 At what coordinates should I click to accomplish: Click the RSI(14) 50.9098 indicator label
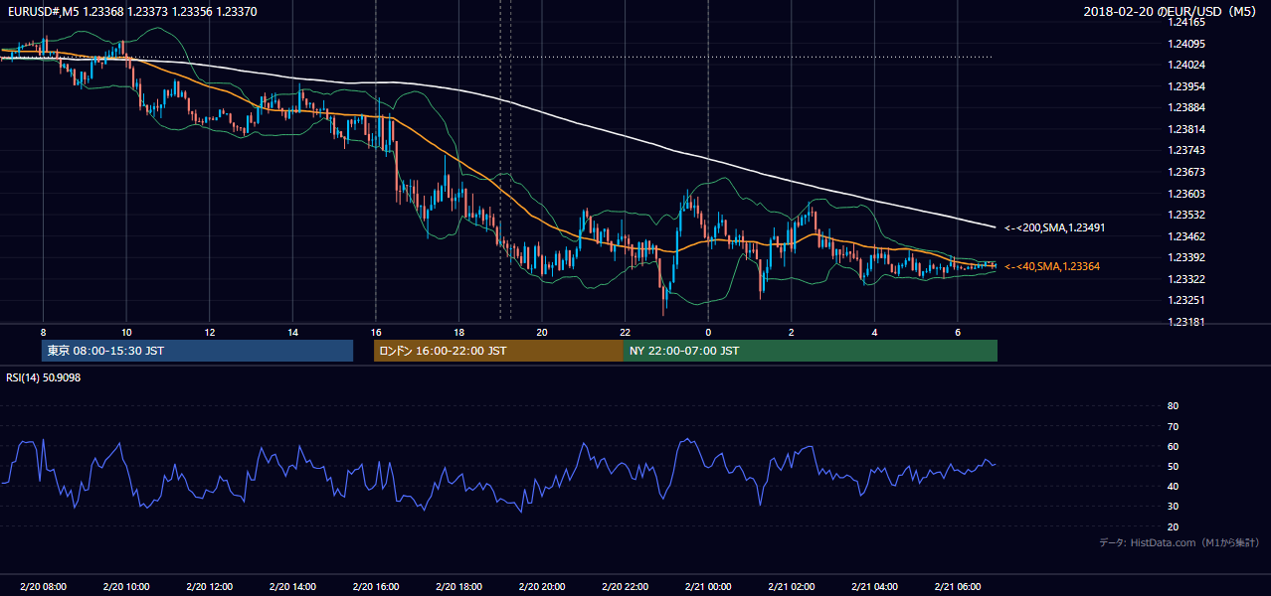click(x=43, y=377)
